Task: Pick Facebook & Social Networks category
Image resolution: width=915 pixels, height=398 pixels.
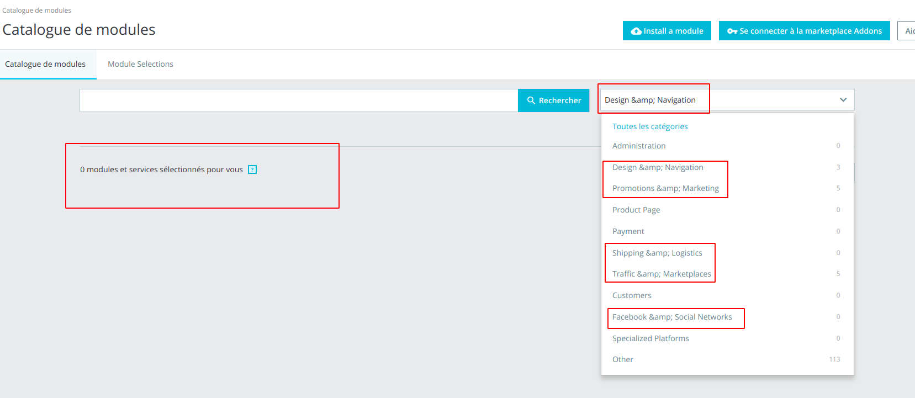Action: pos(727,317)
